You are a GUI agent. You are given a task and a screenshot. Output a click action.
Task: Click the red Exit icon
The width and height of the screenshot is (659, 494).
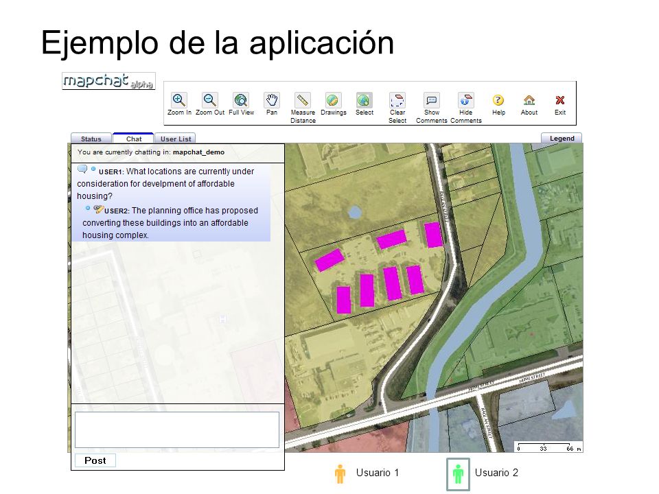560,100
